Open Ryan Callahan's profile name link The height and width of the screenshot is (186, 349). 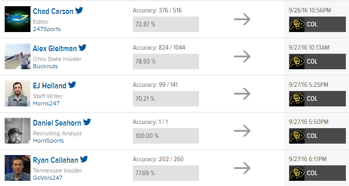click(55, 160)
